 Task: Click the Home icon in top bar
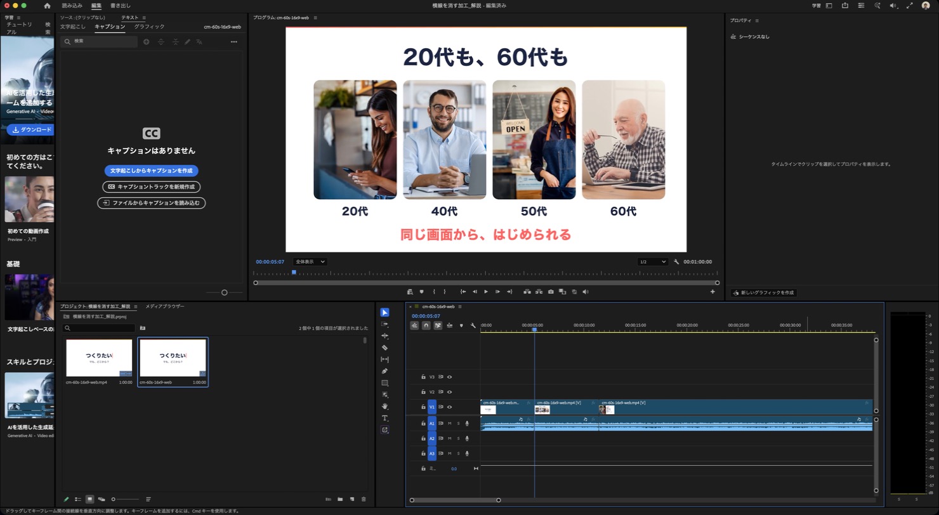pyautogui.click(x=47, y=5)
